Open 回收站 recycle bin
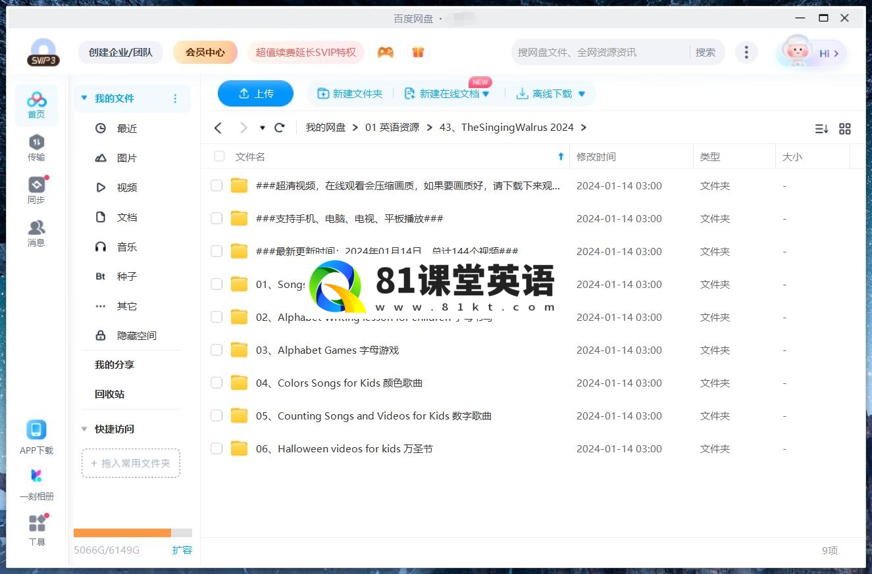Image resolution: width=872 pixels, height=574 pixels. click(109, 395)
